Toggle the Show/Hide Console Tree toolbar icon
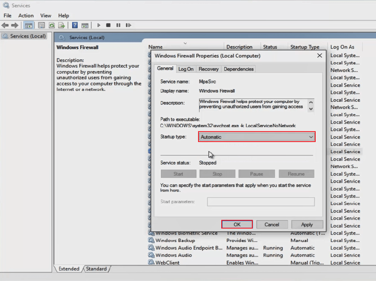 point(28,25)
